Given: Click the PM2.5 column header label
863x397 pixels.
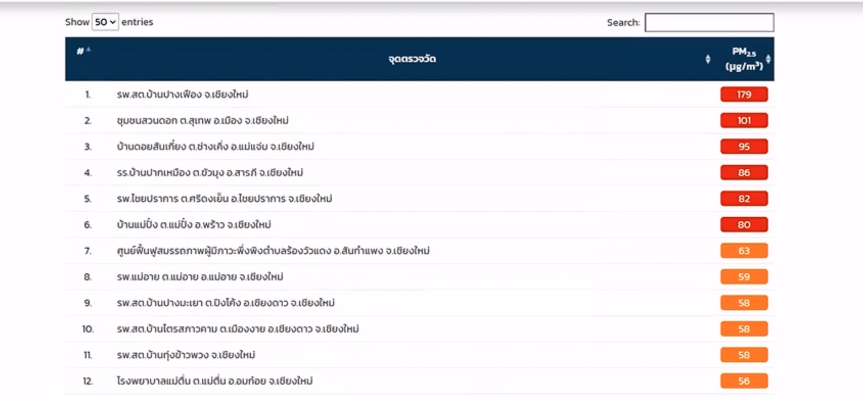Looking at the screenshot, I should 744,59.
